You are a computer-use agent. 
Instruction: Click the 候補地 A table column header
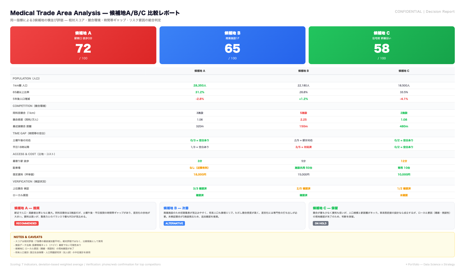point(200,71)
